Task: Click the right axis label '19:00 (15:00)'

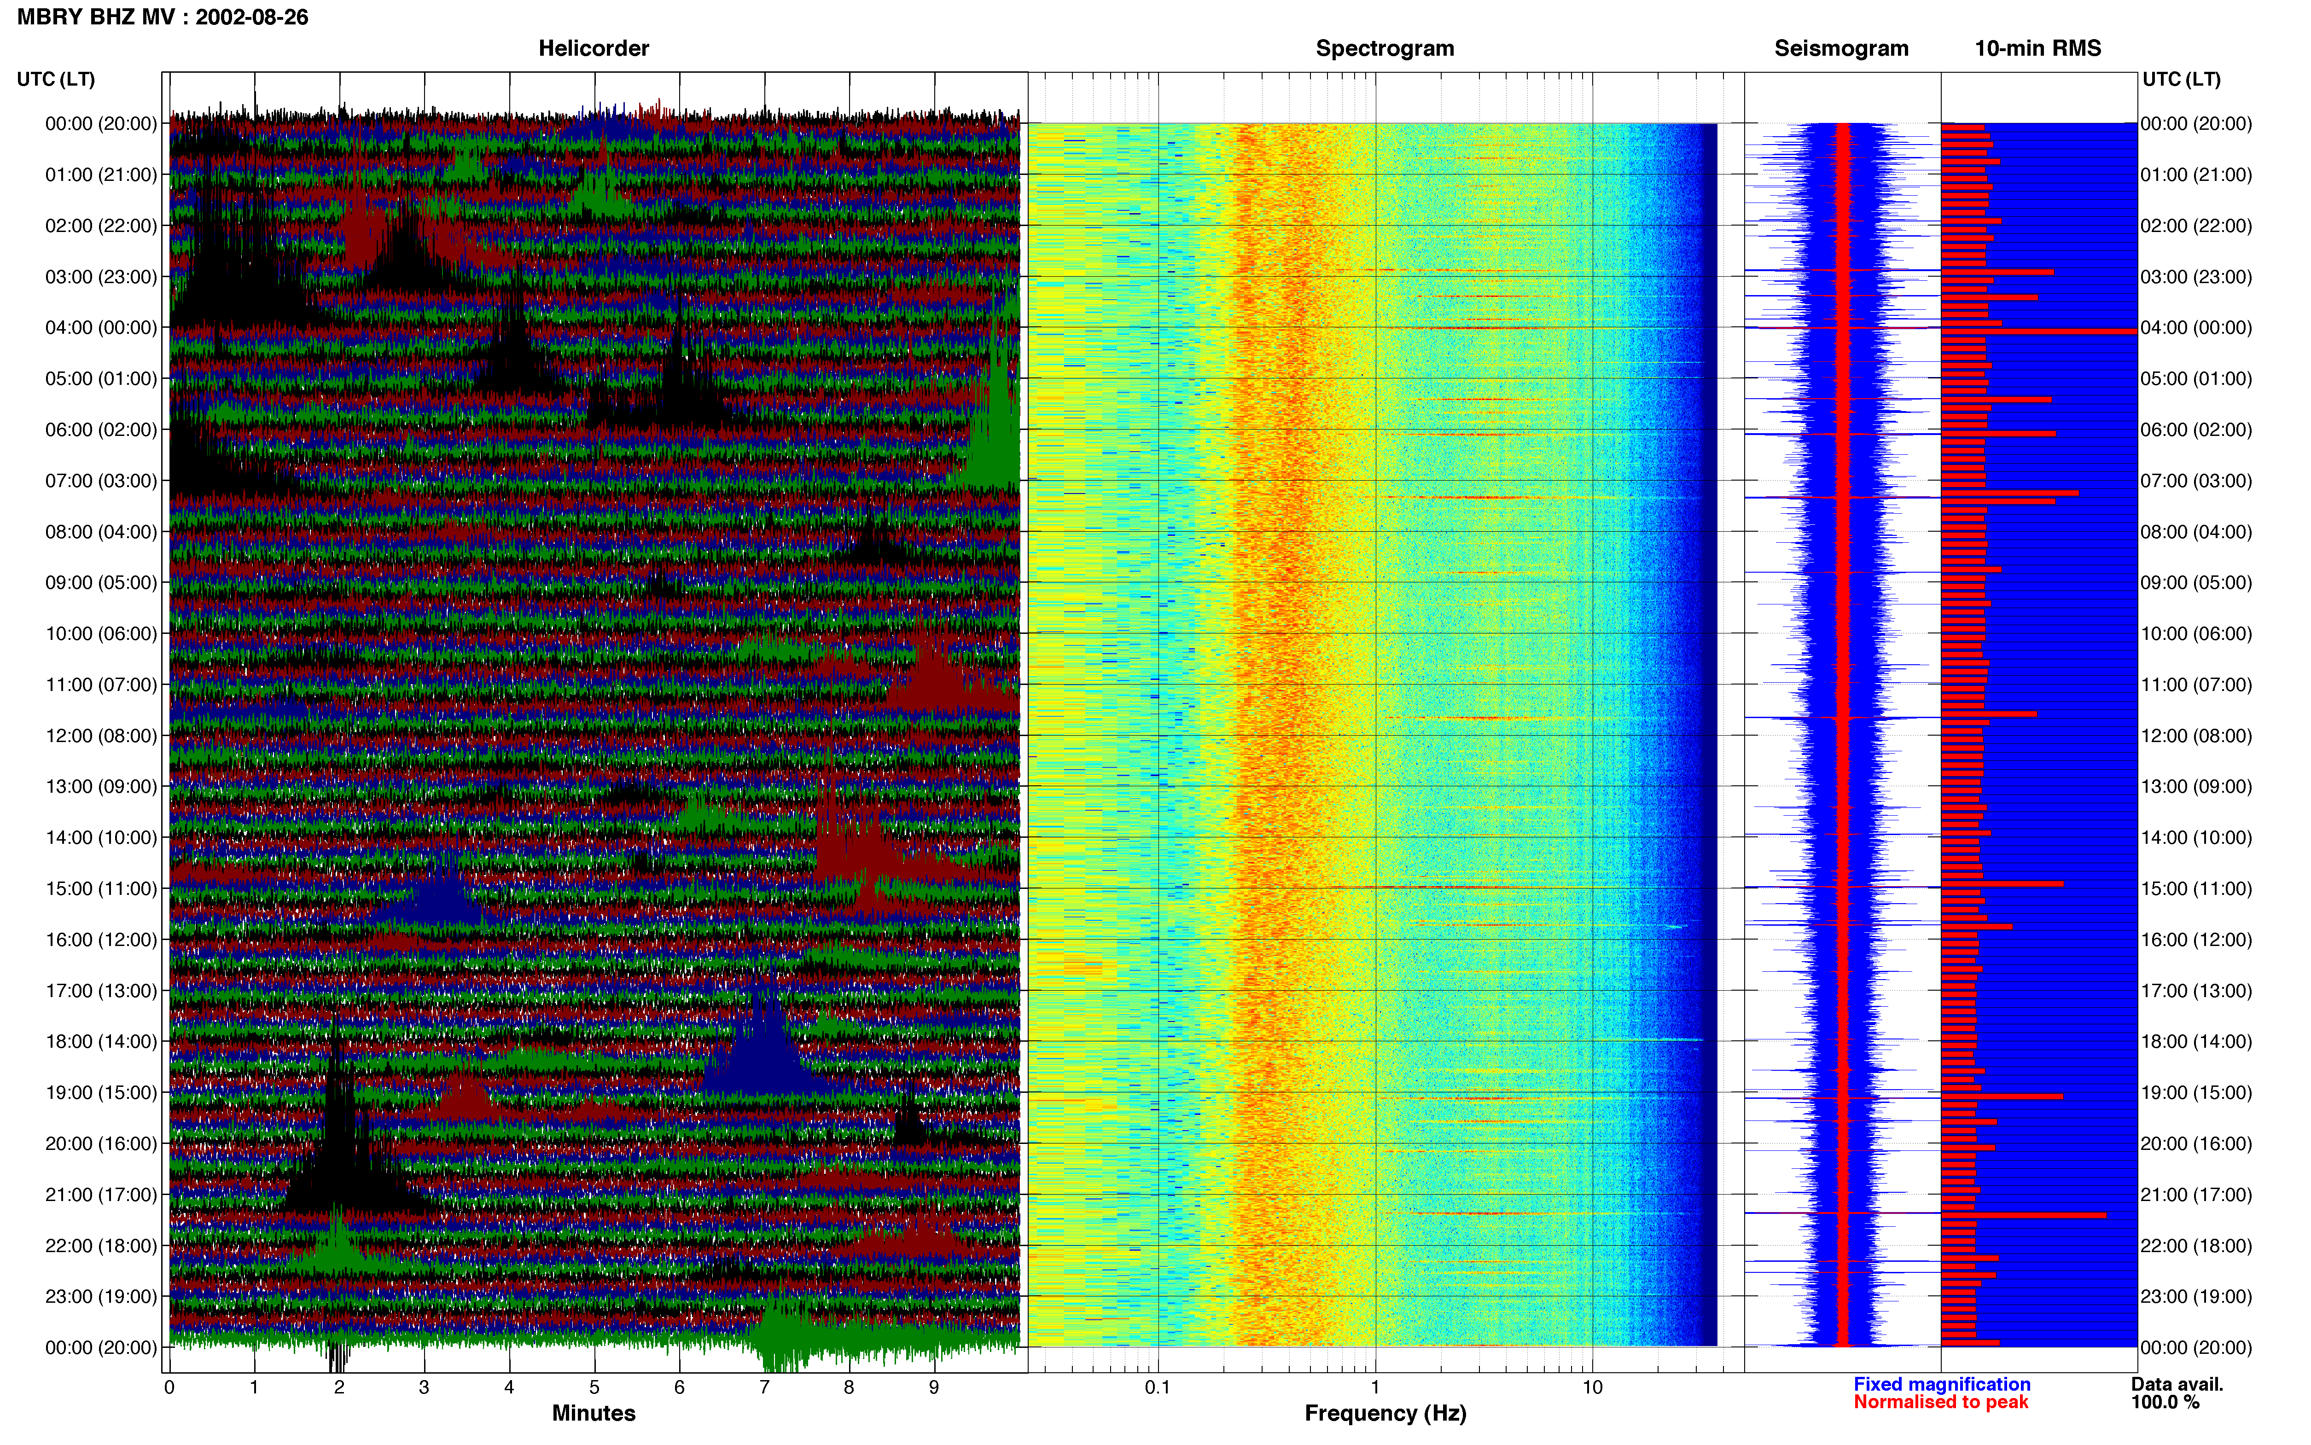Action: click(x=2196, y=1092)
